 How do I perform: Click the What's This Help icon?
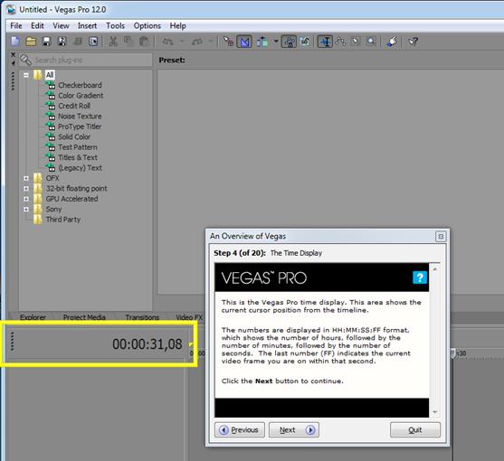click(x=413, y=42)
